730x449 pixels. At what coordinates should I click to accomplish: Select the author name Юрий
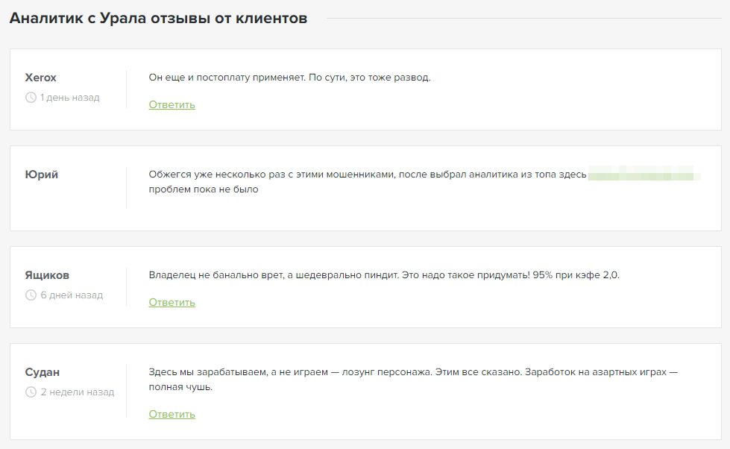tap(42, 175)
